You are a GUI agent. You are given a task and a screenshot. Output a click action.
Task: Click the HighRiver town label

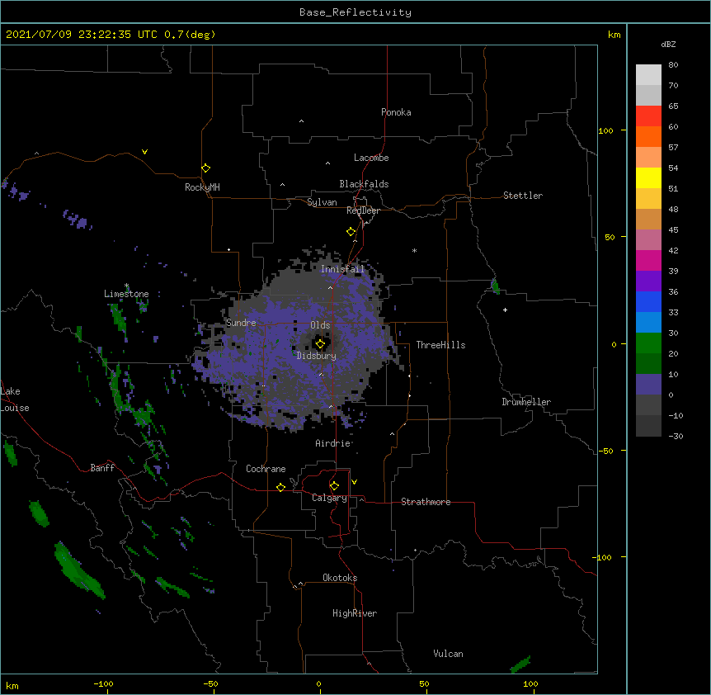[355, 613]
